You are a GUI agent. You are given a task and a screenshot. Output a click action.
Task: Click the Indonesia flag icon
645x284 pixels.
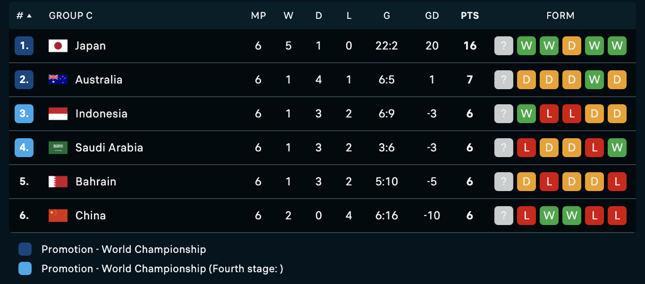(x=58, y=114)
